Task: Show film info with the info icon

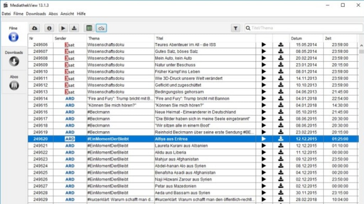Action: coord(49,28)
